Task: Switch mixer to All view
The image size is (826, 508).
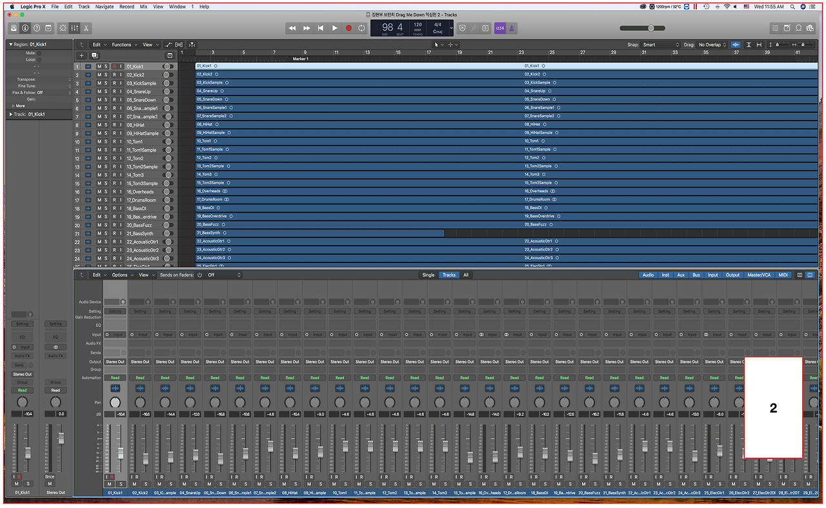Action: point(466,275)
